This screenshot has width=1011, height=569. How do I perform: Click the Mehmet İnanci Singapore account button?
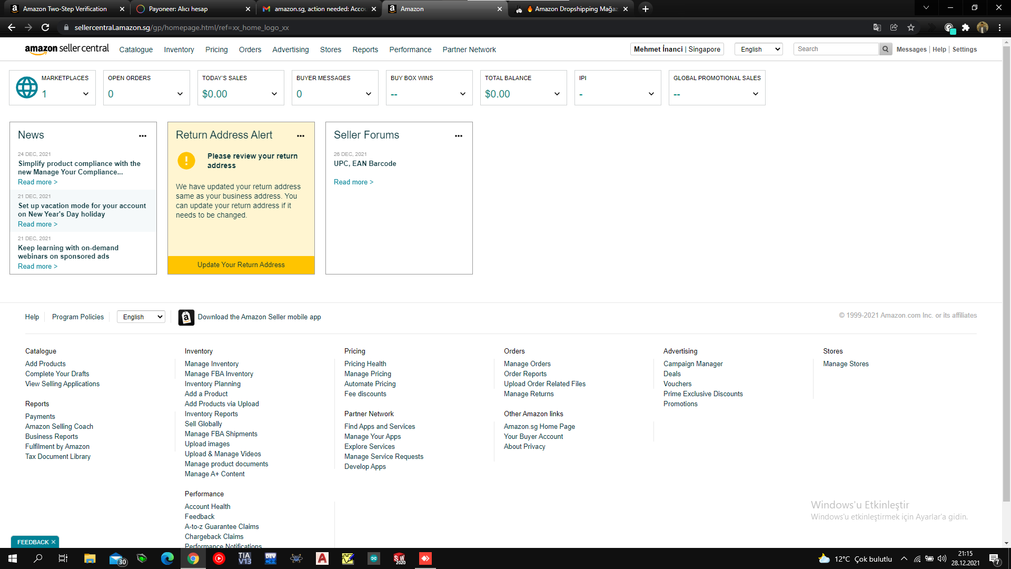pyautogui.click(x=677, y=49)
